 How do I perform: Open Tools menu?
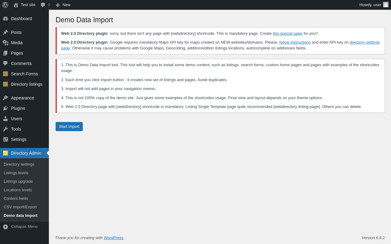(16, 129)
